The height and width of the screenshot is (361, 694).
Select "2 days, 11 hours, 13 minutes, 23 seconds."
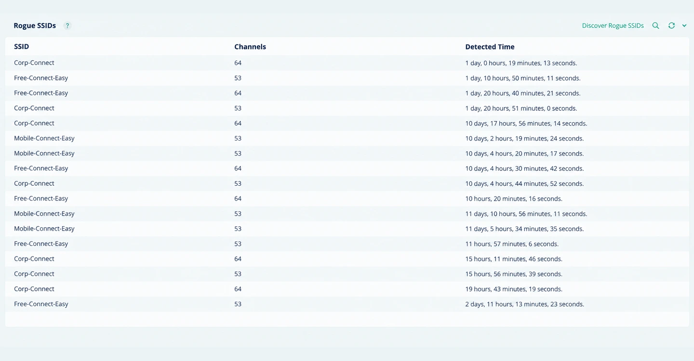coord(524,304)
